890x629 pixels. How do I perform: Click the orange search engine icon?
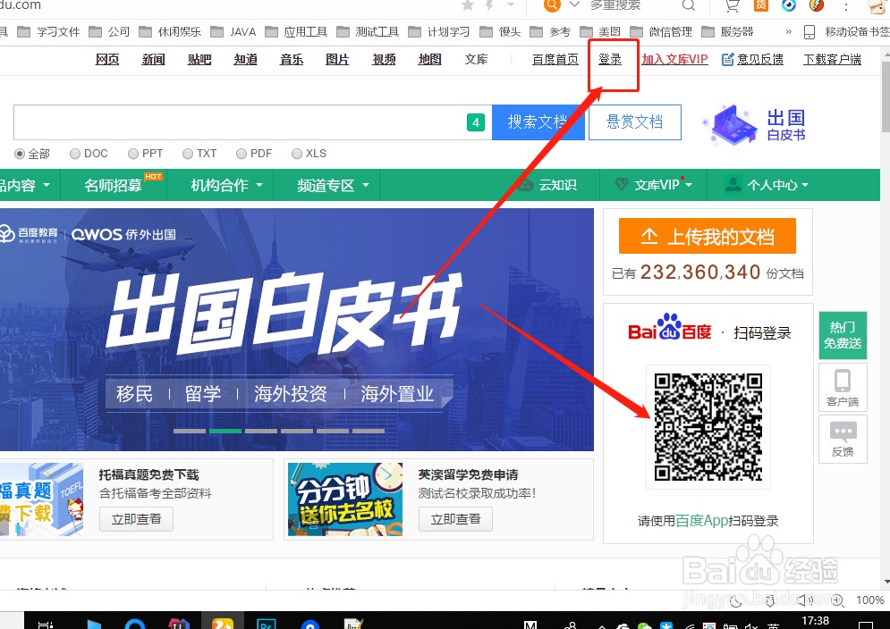(x=552, y=5)
